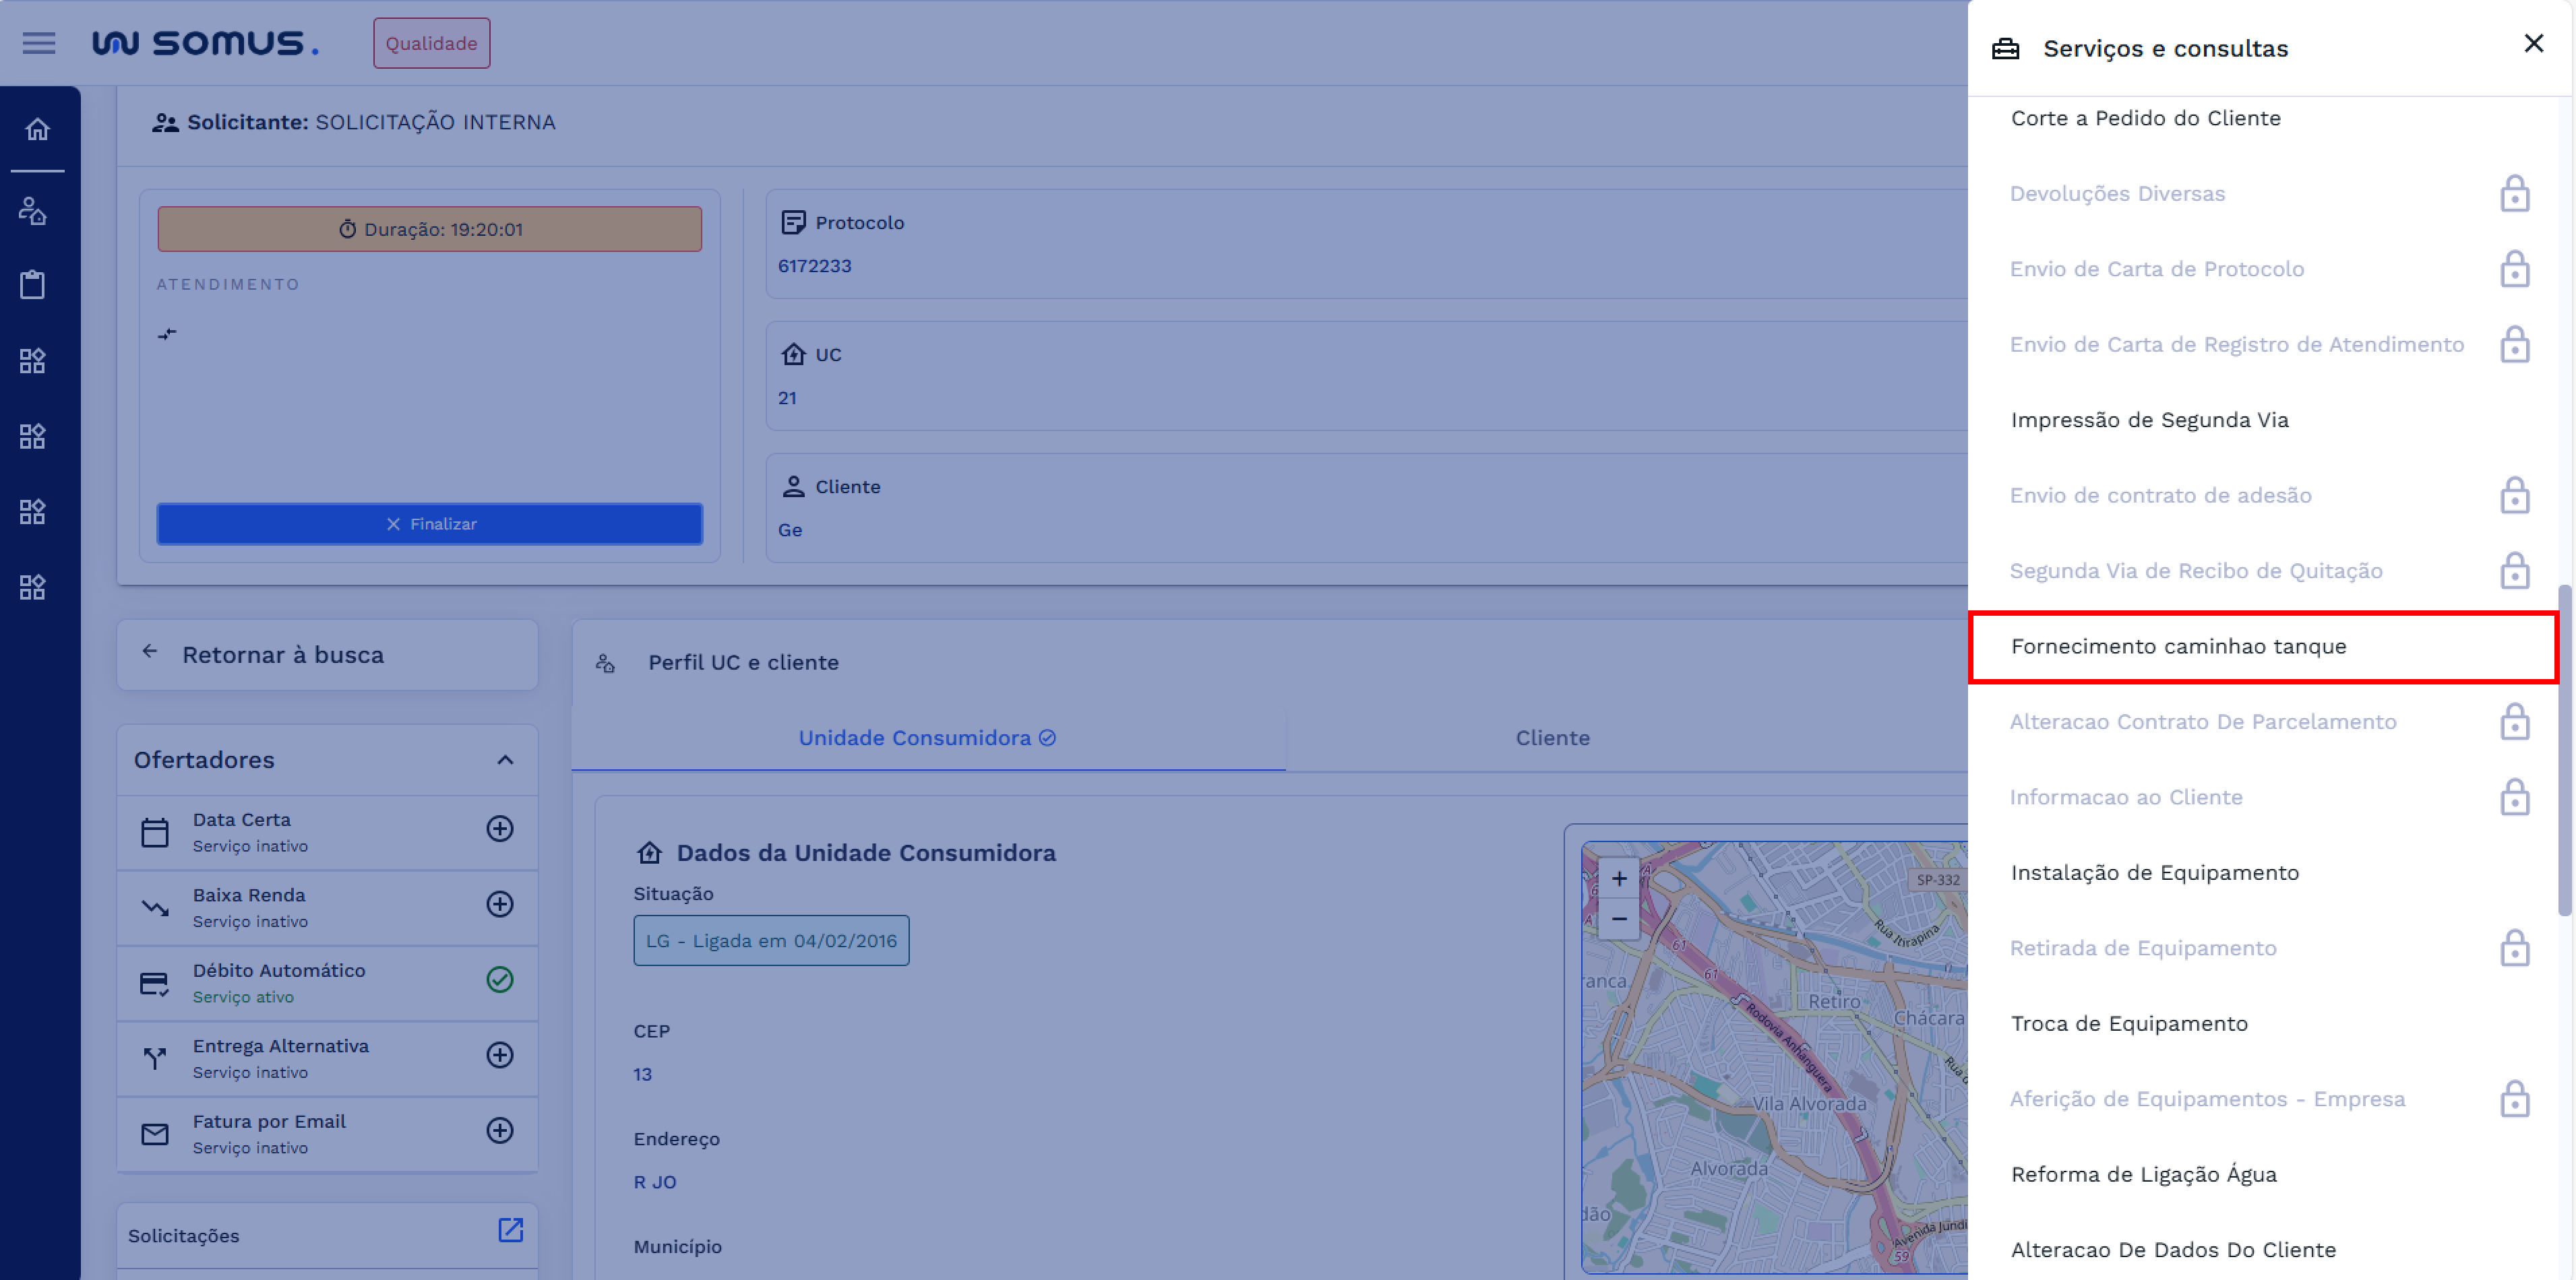Click Retornar à busca
Viewport: 2576px width, 1280px height.
click(x=282, y=655)
